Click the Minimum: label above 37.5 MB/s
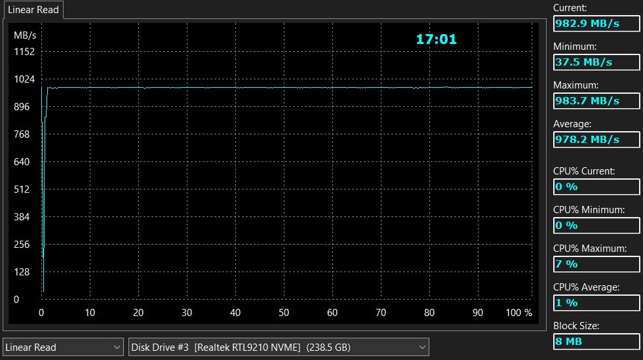643x360 pixels. [575, 47]
